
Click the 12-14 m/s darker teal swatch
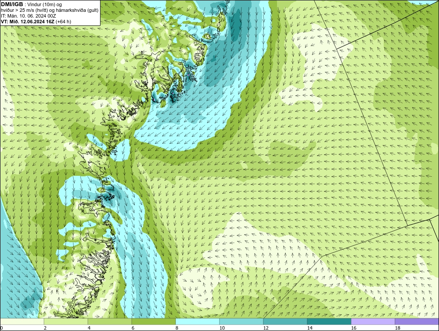pos(285,321)
